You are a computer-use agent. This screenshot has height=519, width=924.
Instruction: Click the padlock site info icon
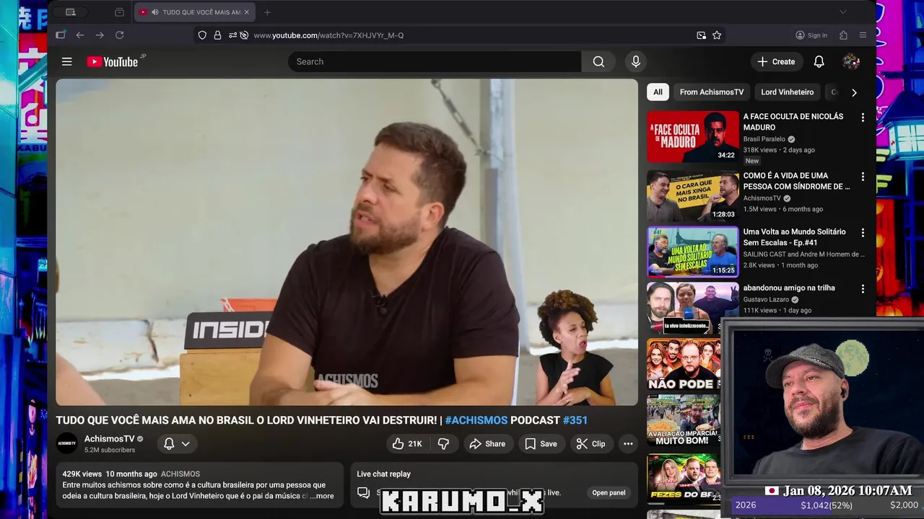(217, 35)
